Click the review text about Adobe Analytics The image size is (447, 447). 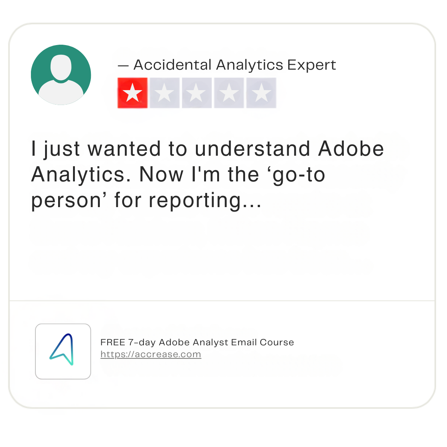(207, 174)
